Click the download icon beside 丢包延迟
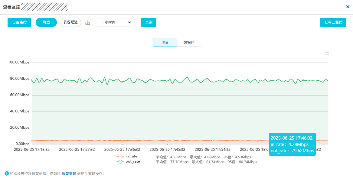The height and width of the screenshot is (178, 353). tap(88, 22)
